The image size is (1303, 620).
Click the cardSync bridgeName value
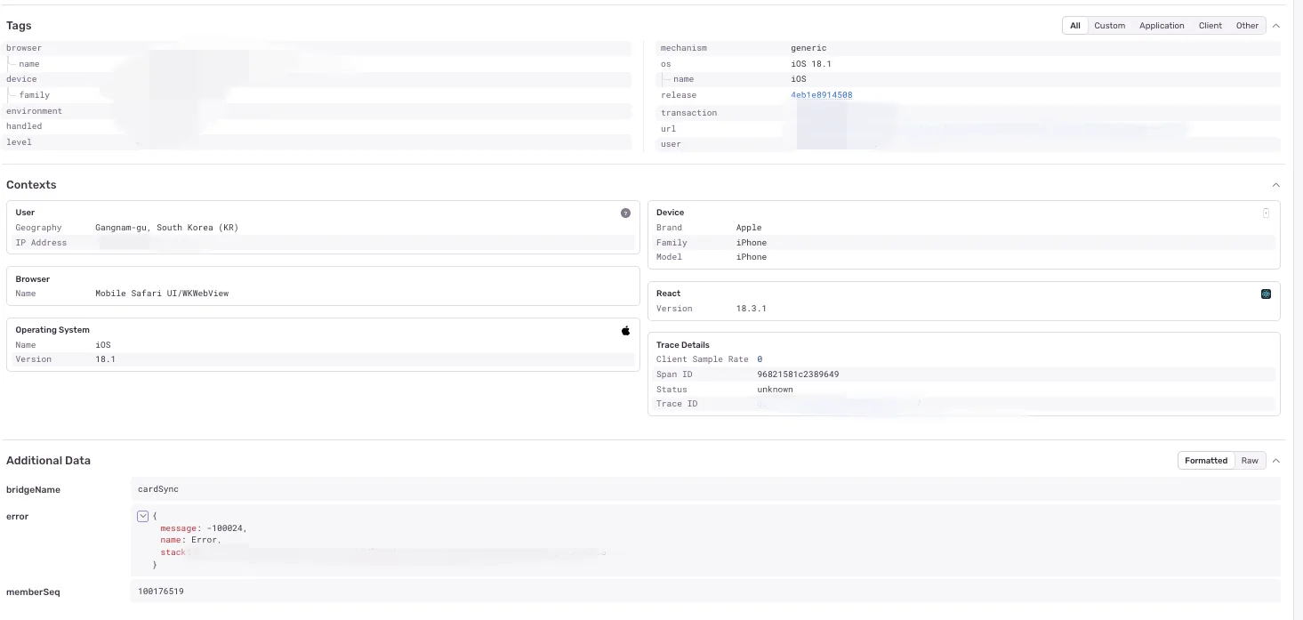(158, 489)
